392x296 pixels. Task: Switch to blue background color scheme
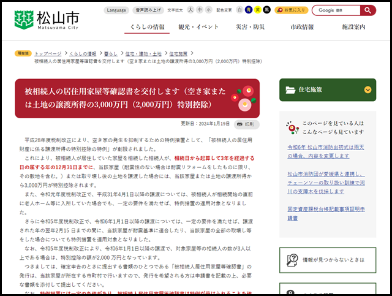(248, 10)
